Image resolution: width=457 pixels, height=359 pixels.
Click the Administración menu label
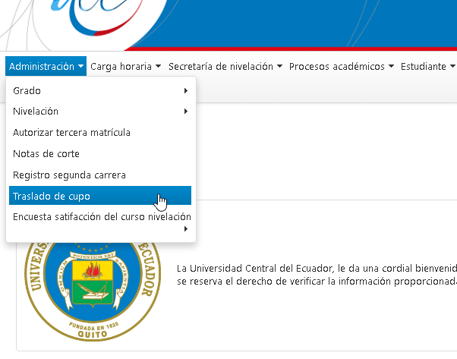click(x=42, y=66)
